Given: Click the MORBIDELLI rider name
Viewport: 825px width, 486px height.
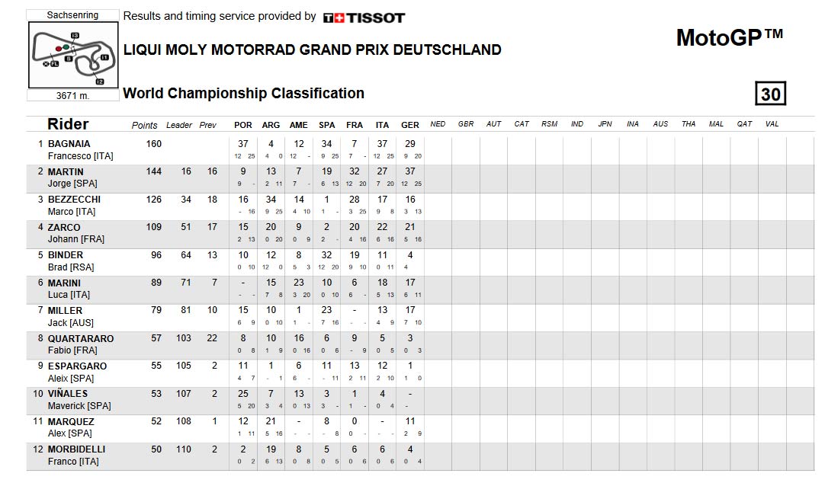Looking at the screenshot, I should coord(76,449).
